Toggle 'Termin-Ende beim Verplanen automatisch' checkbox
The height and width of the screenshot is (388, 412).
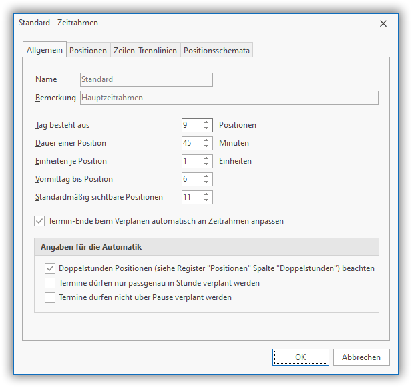point(39,221)
